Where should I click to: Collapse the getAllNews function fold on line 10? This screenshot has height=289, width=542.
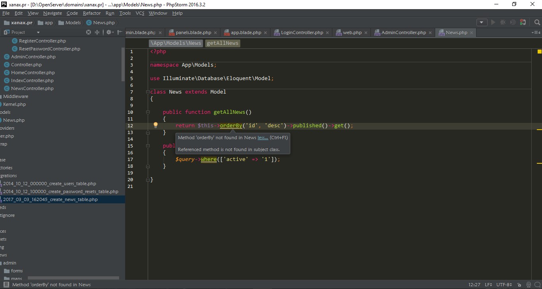(x=148, y=112)
